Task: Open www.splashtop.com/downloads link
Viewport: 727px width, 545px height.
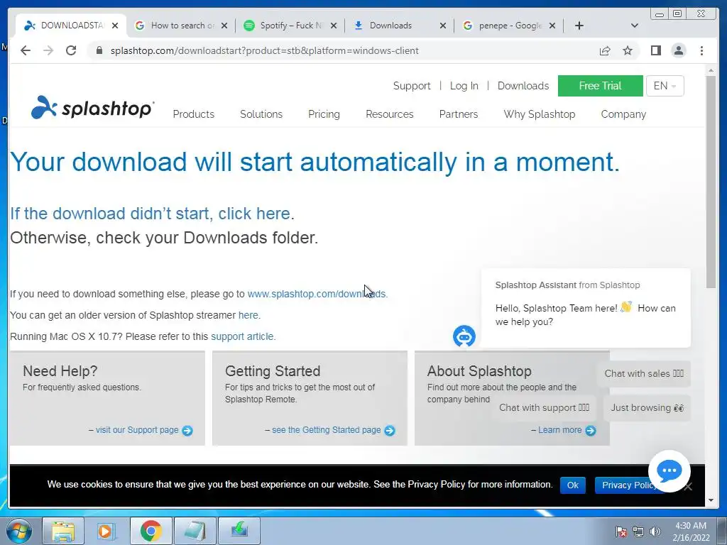Action: (316, 294)
